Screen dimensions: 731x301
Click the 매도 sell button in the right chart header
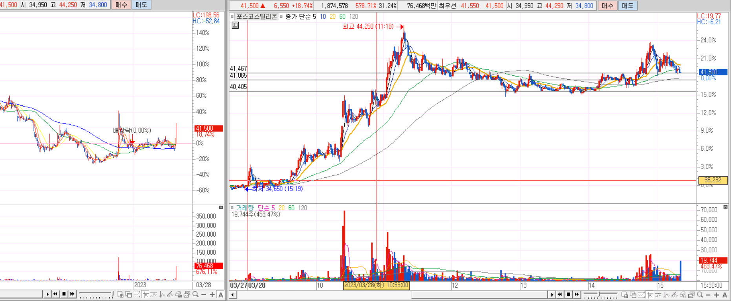point(627,5)
